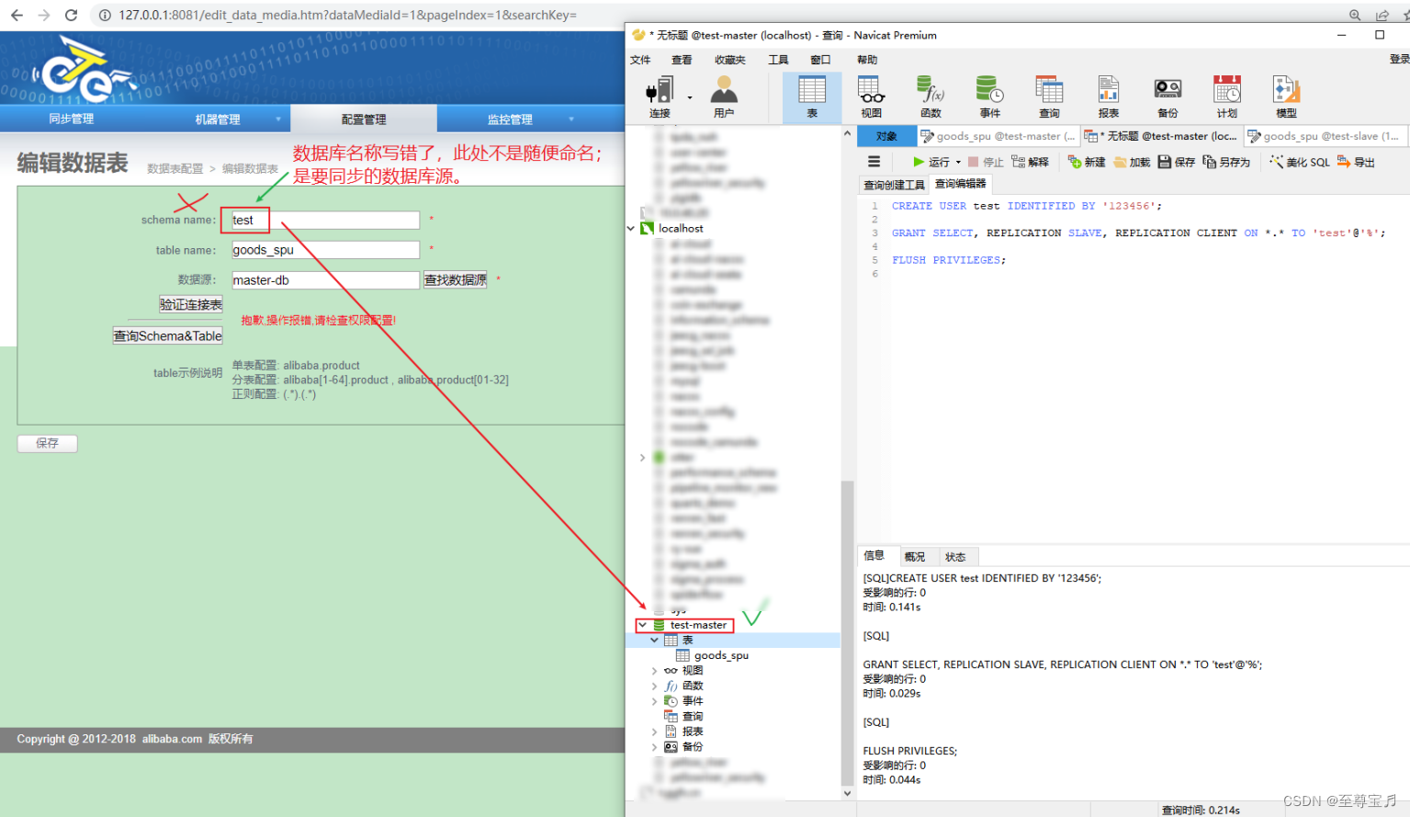The height and width of the screenshot is (817, 1410).
Task: Collapse the test-master database node
Action: [x=642, y=625]
